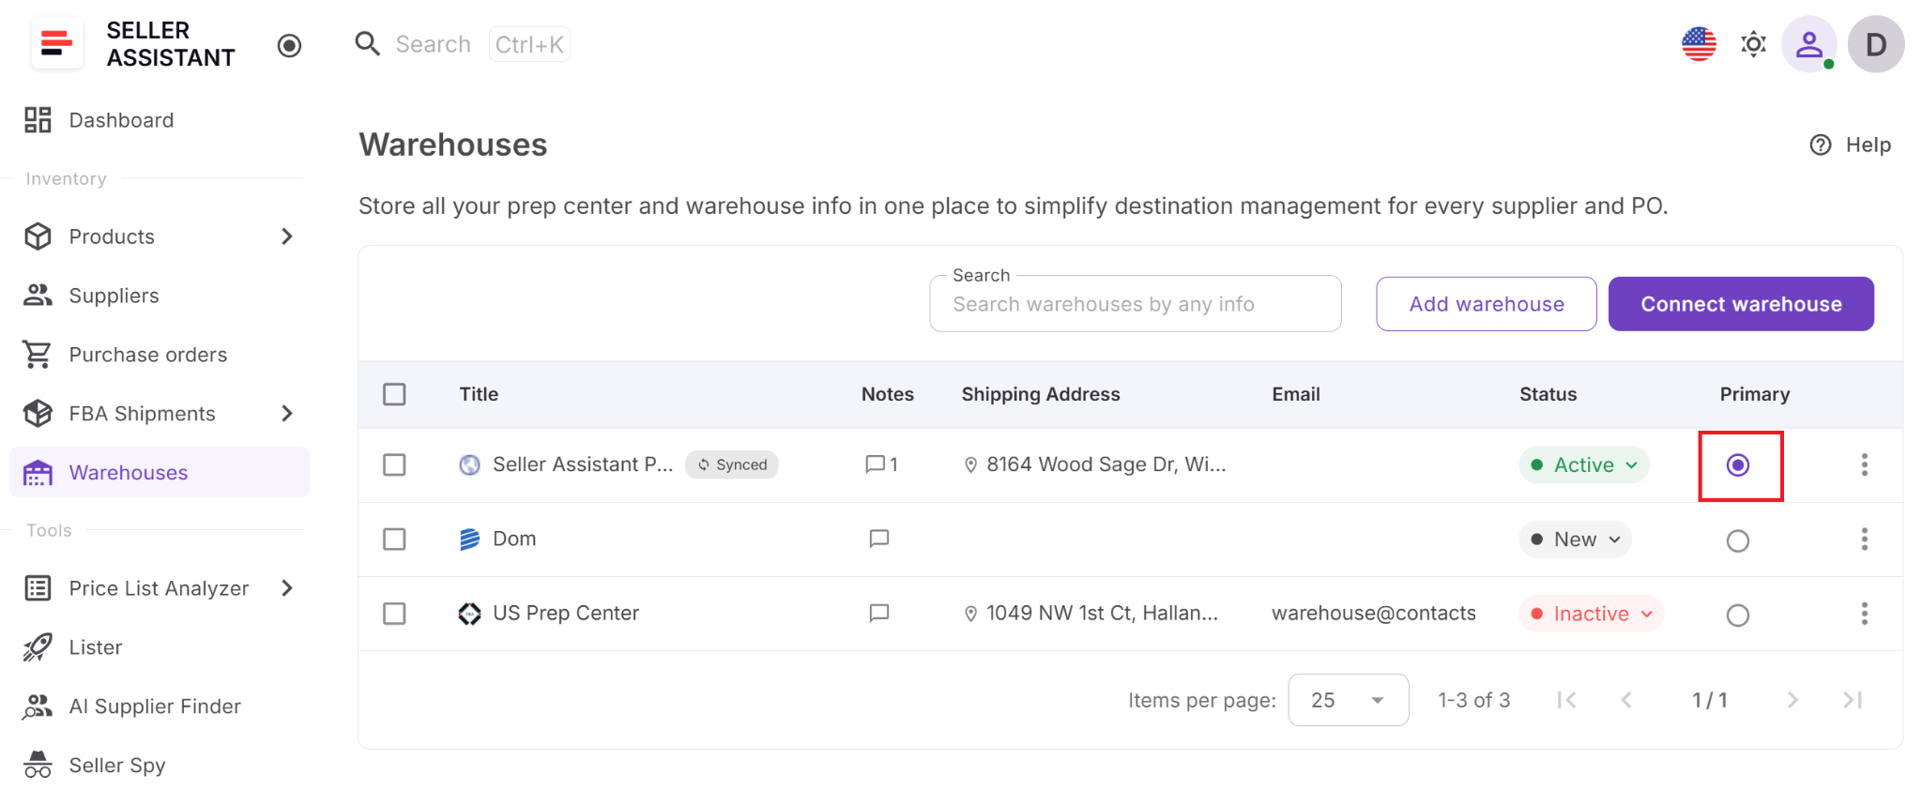
Task: Go to the last page
Action: pos(1853,700)
